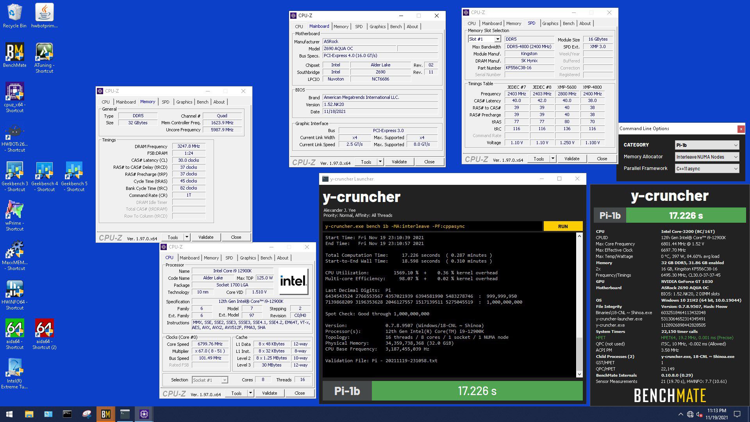
Task: Open the command prompt taskbar icon
Action: pos(67,414)
